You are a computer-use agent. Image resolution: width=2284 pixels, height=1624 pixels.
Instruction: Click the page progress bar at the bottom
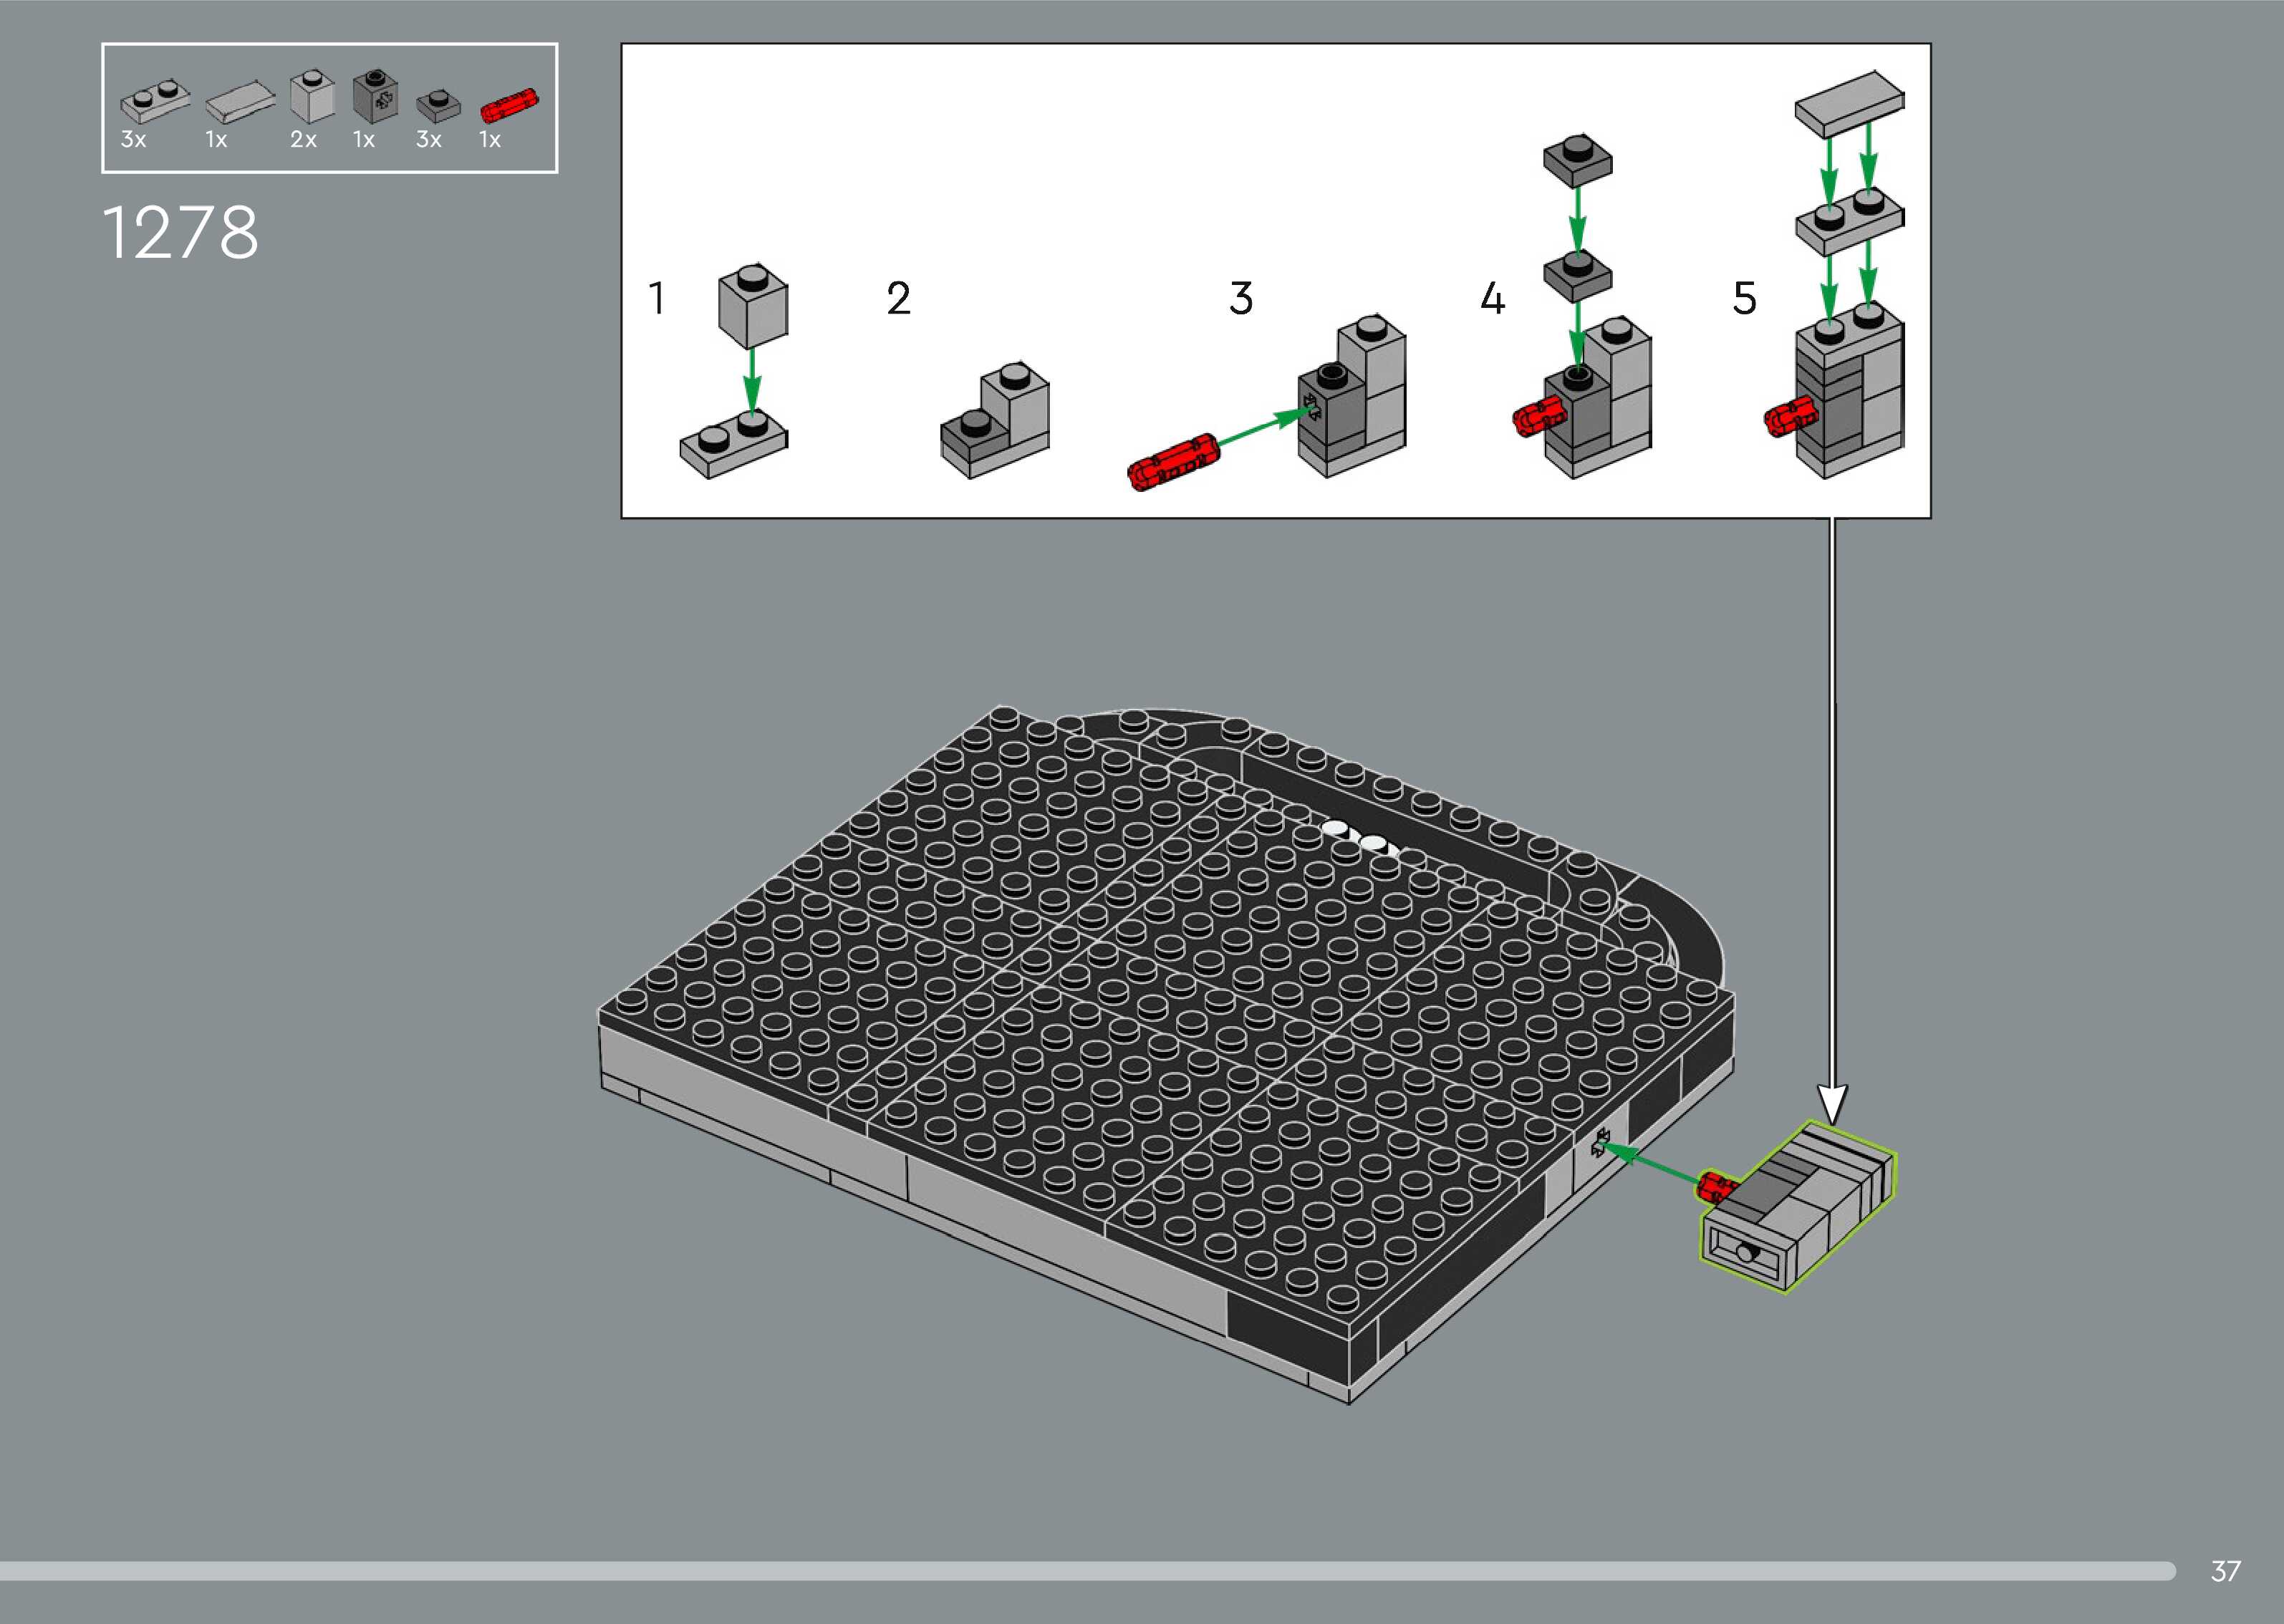click(1087, 1571)
